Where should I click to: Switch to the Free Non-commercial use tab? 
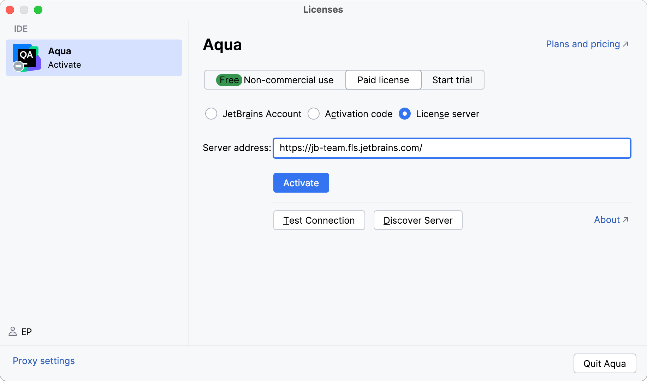point(275,80)
